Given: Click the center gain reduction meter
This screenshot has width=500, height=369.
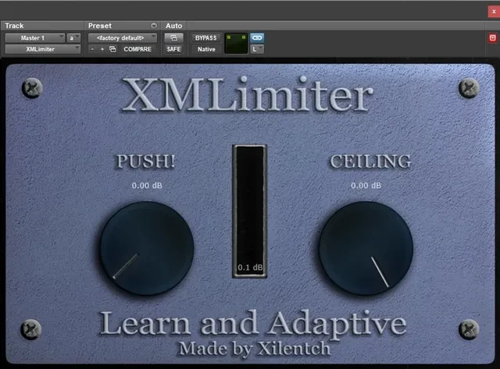Looking at the screenshot, I should point(250,211).
